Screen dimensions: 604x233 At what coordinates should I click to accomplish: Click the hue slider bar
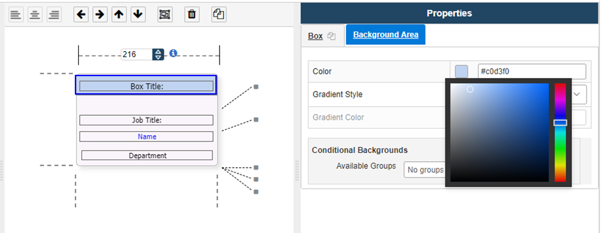tap(560, 133)
